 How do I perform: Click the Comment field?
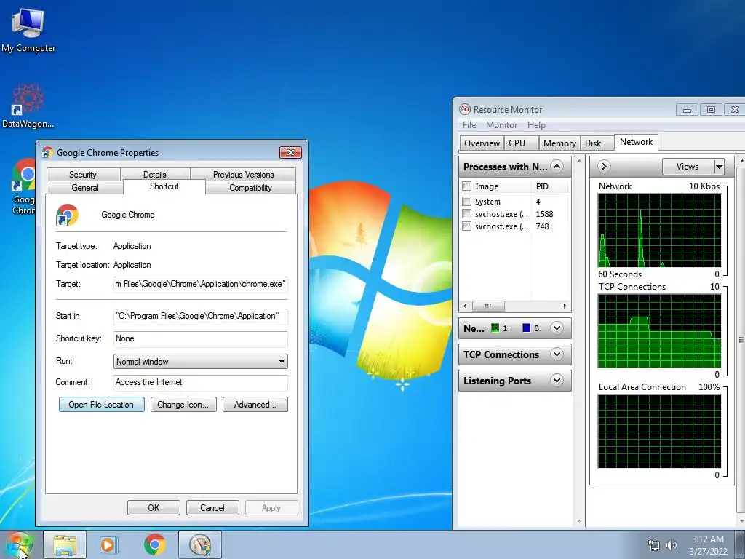point(201,382)
